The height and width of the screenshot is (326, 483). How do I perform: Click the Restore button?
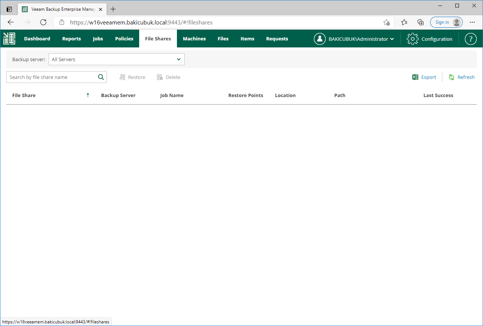tap(132, 77)
